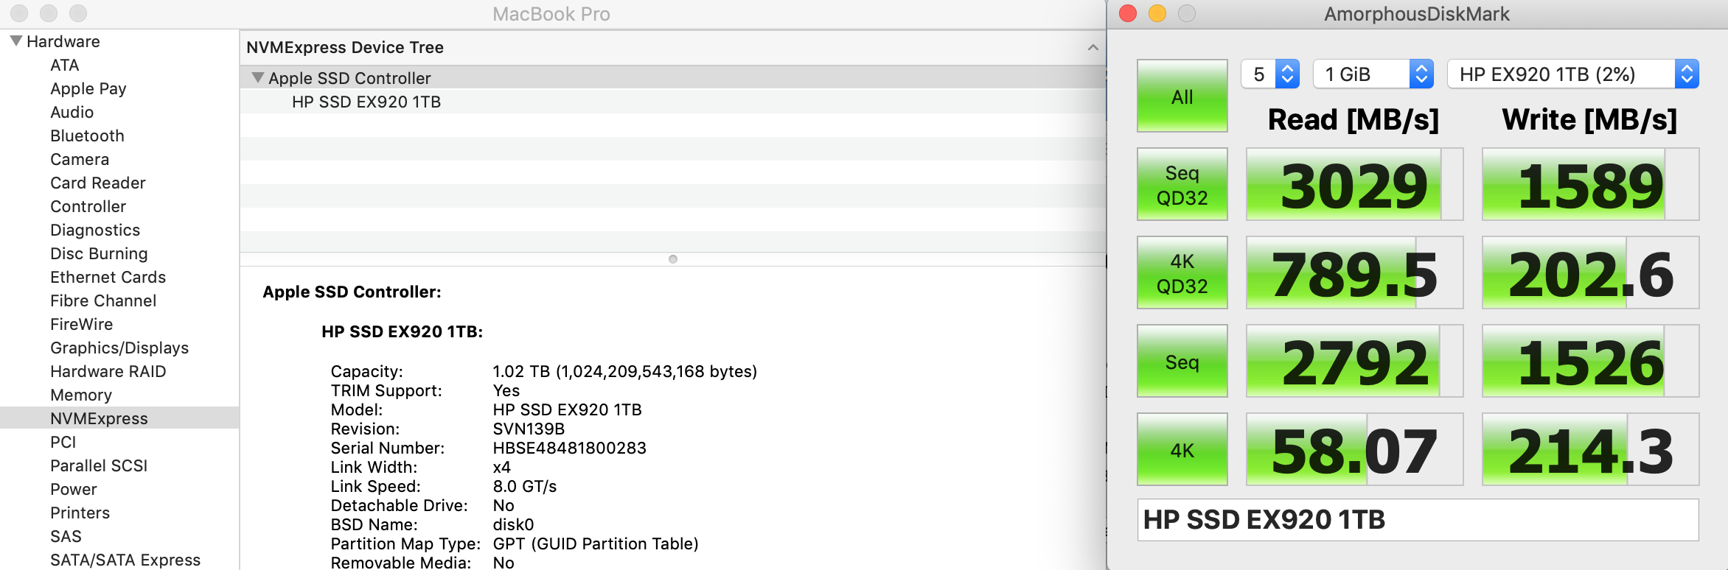Click the revision value SVN139B
This screenshot has width=1728, height=570.
click(529, 429)
